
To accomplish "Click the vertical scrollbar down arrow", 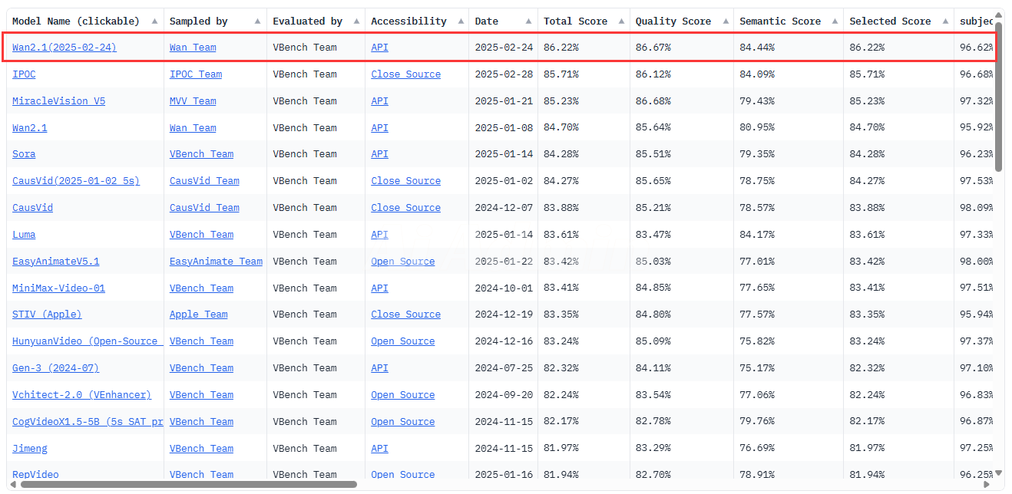I will (999, 473).
